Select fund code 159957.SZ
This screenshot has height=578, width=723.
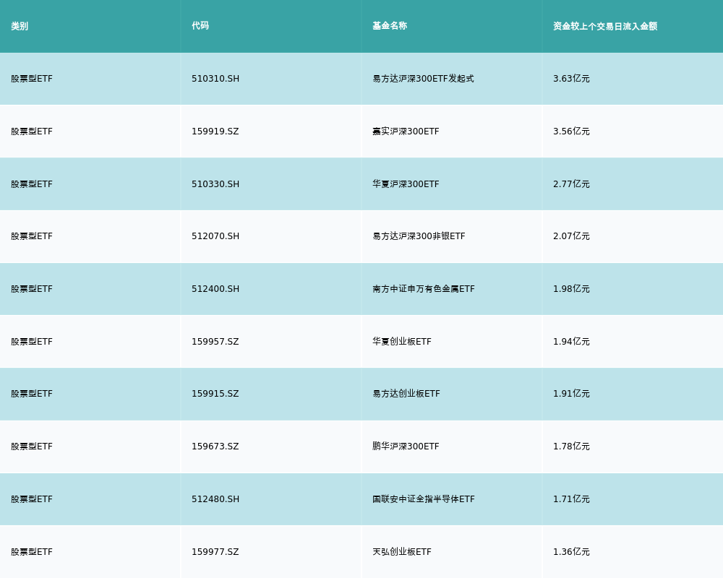point(215,342)
